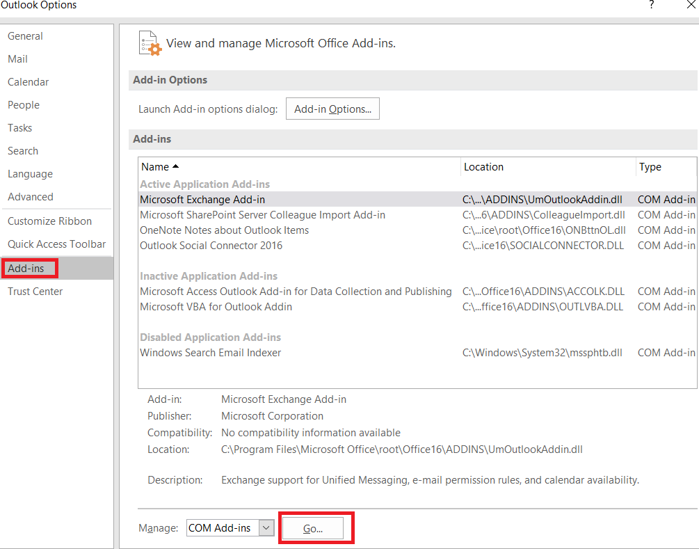Click the Add-in Options button
The height and width of the screenshot is (549, 699).
click(332, 109)
